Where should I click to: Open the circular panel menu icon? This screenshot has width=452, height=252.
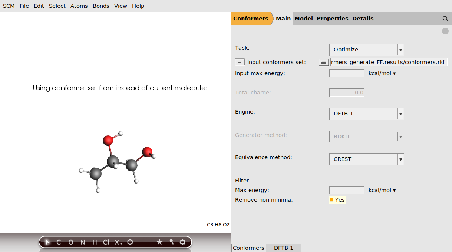click(x=445, y=31)
